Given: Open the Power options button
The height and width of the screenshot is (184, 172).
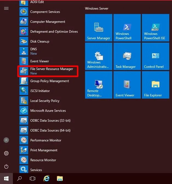Looking at the screenshot, I should point(6,166).
